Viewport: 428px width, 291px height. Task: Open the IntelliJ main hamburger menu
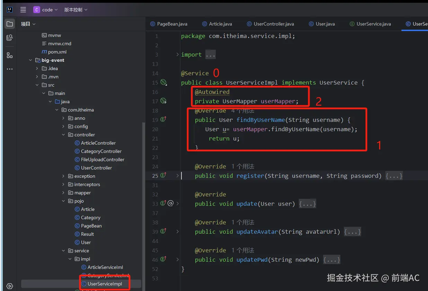click(x=23, y=10)
